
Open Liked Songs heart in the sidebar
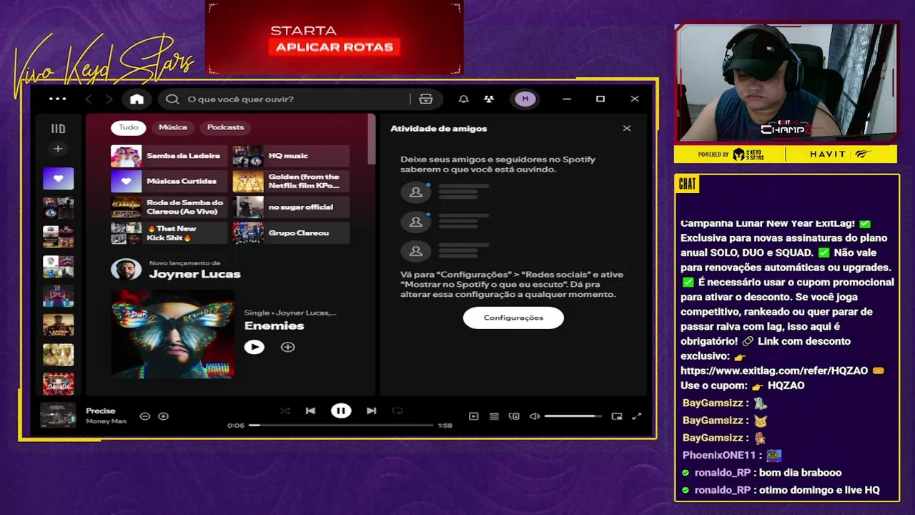pyautogui.click(x=58, y=178)
